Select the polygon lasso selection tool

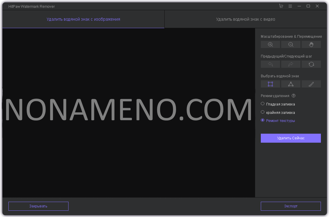tap(291, 84)
